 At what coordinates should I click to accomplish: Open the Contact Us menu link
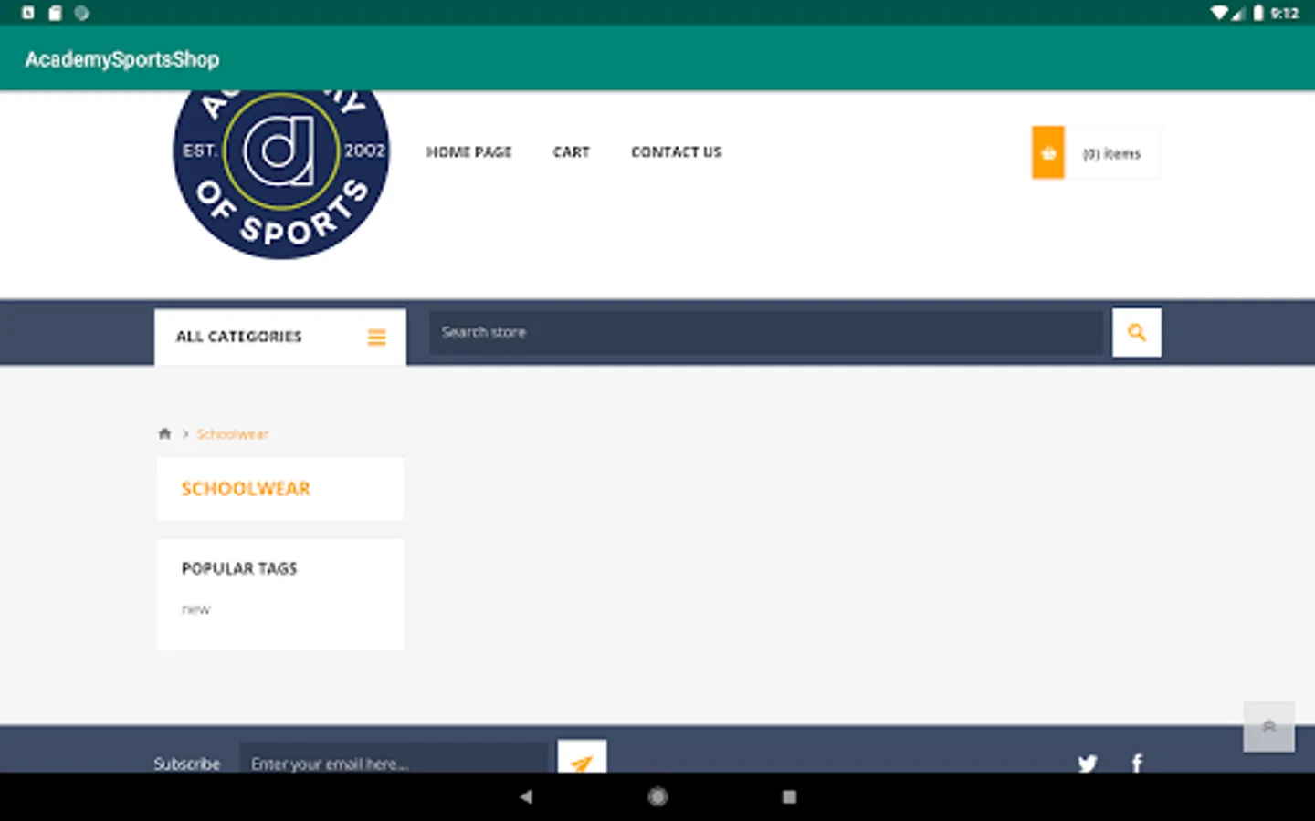[x=676, y=152]
